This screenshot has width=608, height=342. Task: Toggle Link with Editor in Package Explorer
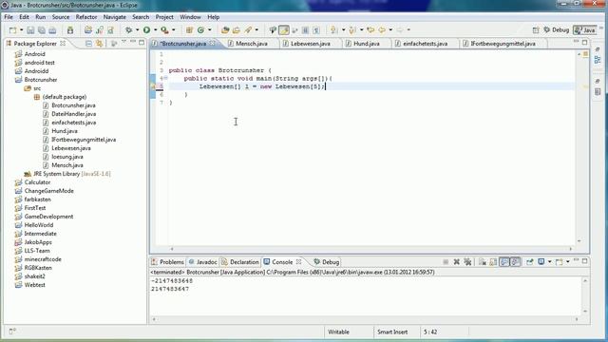pyautogui.click(x=99, y=44)
